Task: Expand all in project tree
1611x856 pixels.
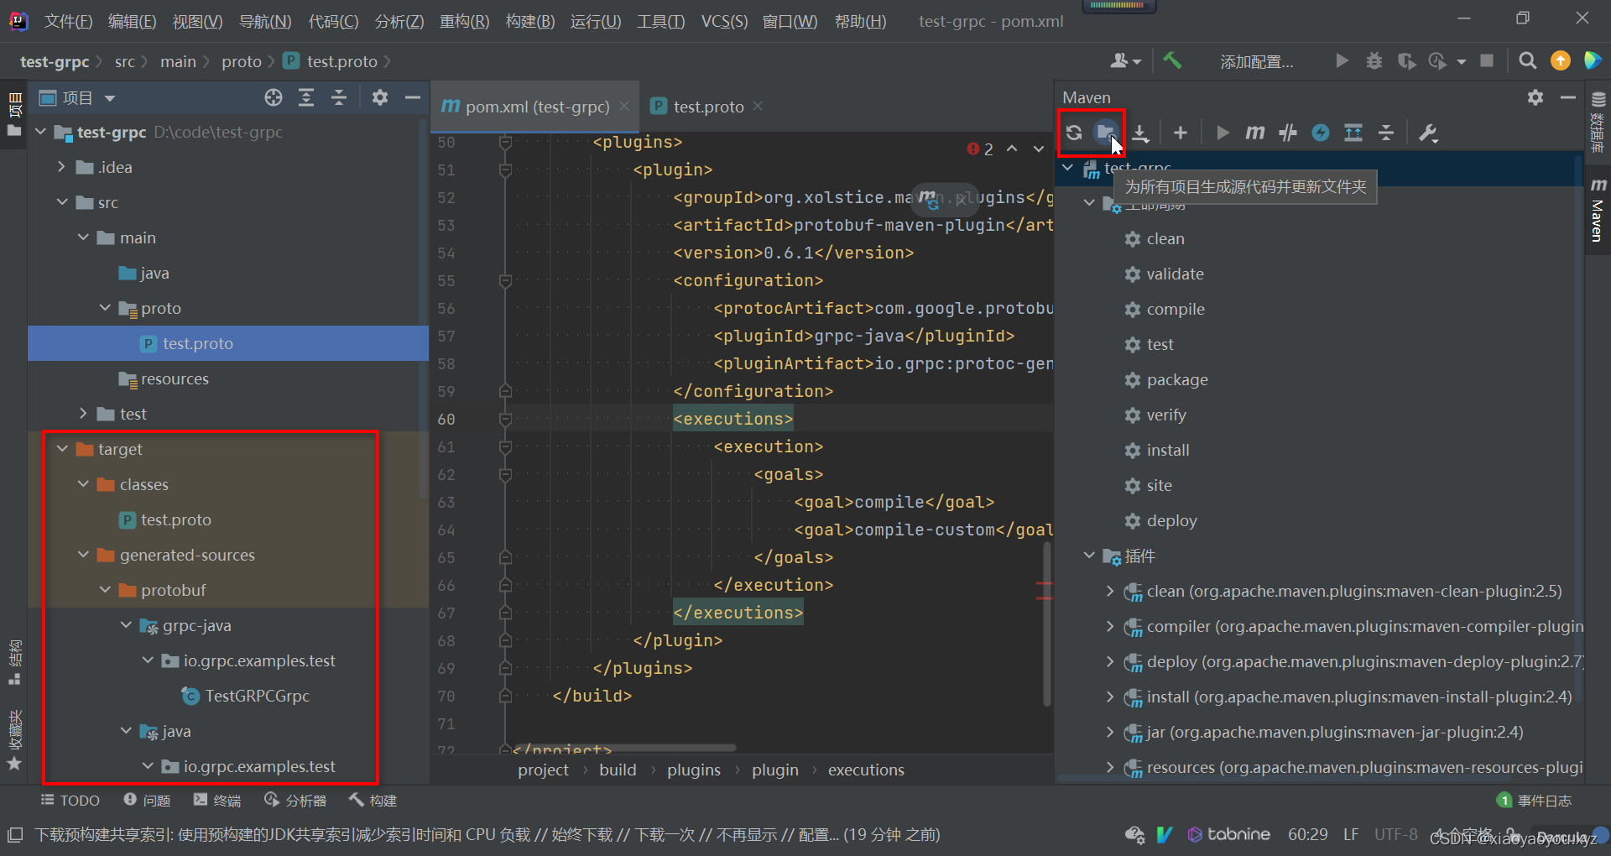Action: (306, 98)
